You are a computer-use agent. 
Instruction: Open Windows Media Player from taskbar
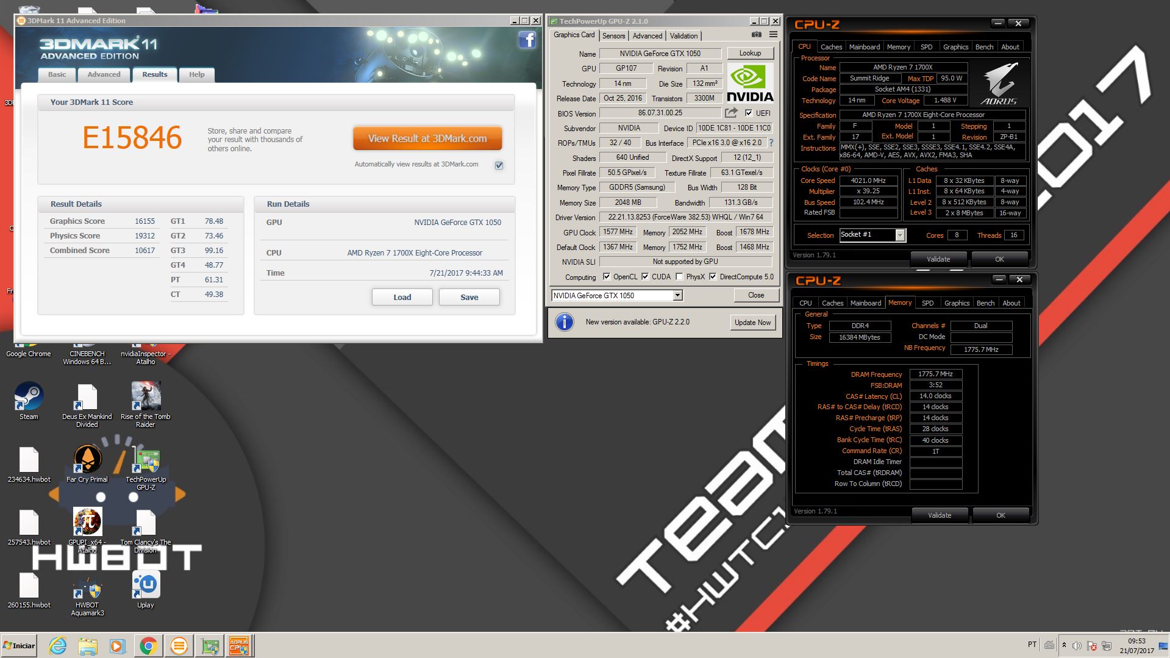click(x=118, y=645)
